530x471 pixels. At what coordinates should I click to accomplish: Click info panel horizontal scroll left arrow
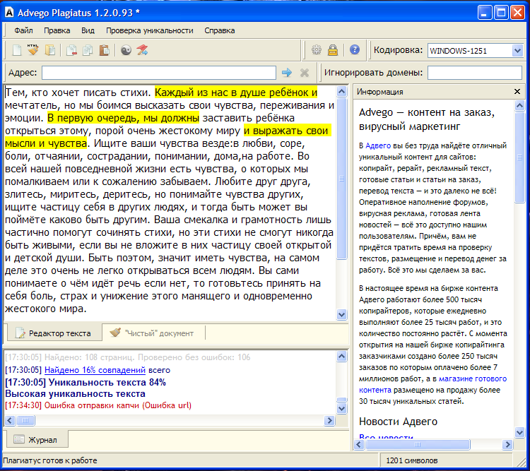(x=359, y=445)
